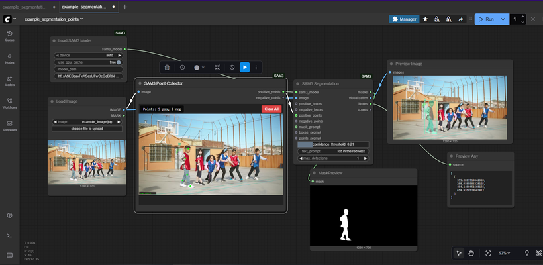Open node color picker dropdown in selection toolbar

[x=199, y=67]
